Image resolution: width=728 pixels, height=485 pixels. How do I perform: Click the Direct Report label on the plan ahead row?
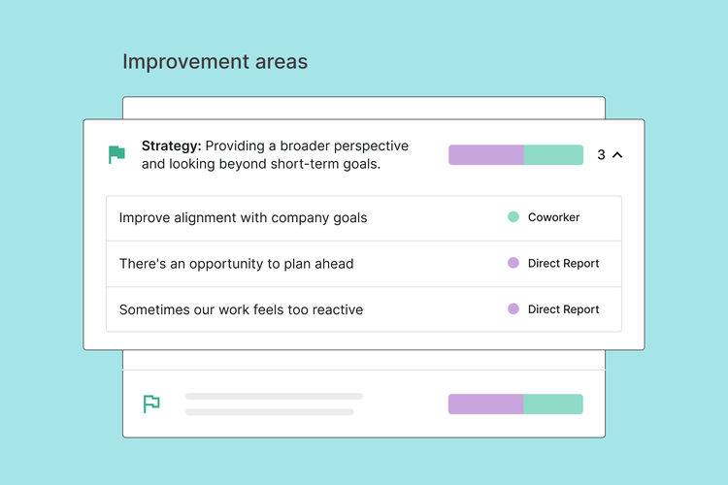tap(563, 263)
